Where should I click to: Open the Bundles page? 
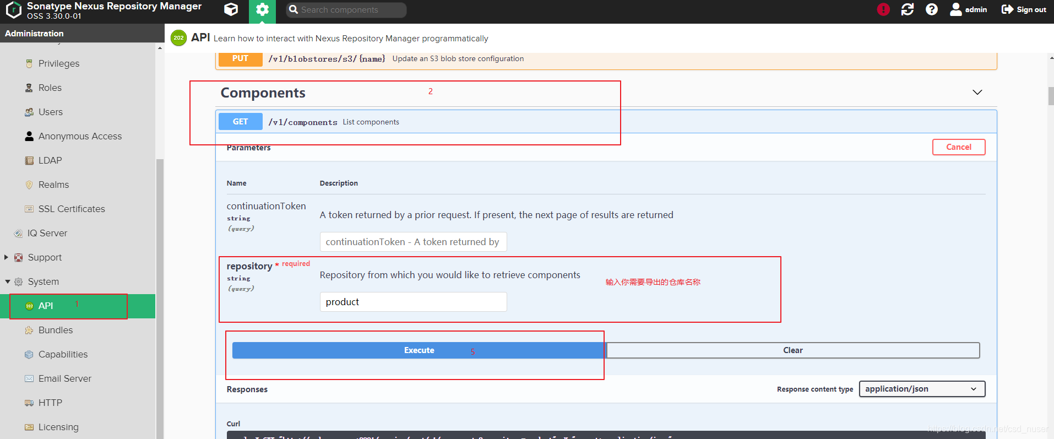click(x=56, y=330)
